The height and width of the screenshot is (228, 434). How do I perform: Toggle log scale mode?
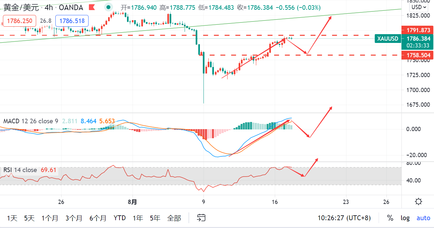tap(405, 218)
